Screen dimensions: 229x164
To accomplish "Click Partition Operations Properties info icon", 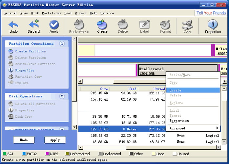I will point(10,70).
